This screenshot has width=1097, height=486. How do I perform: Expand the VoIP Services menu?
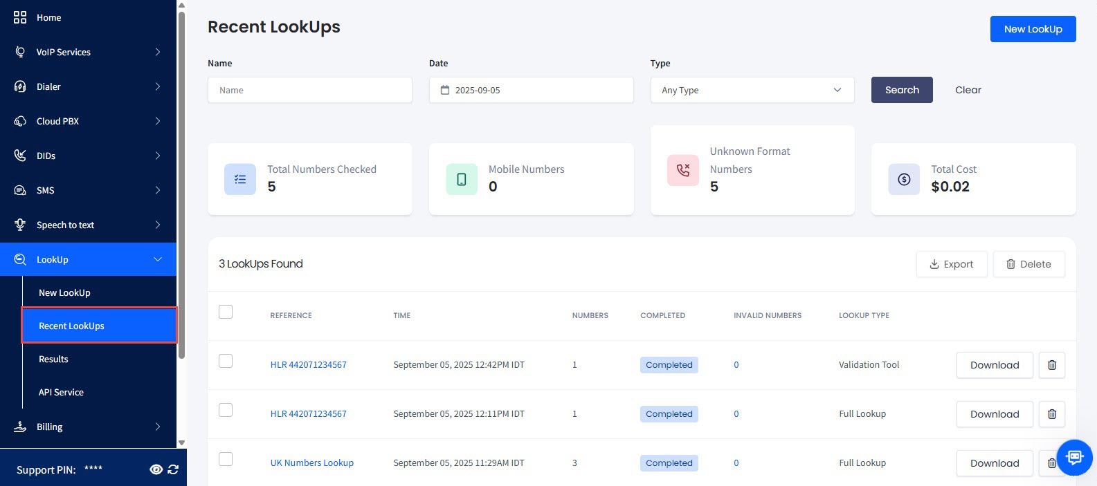[x=89, y=52]
